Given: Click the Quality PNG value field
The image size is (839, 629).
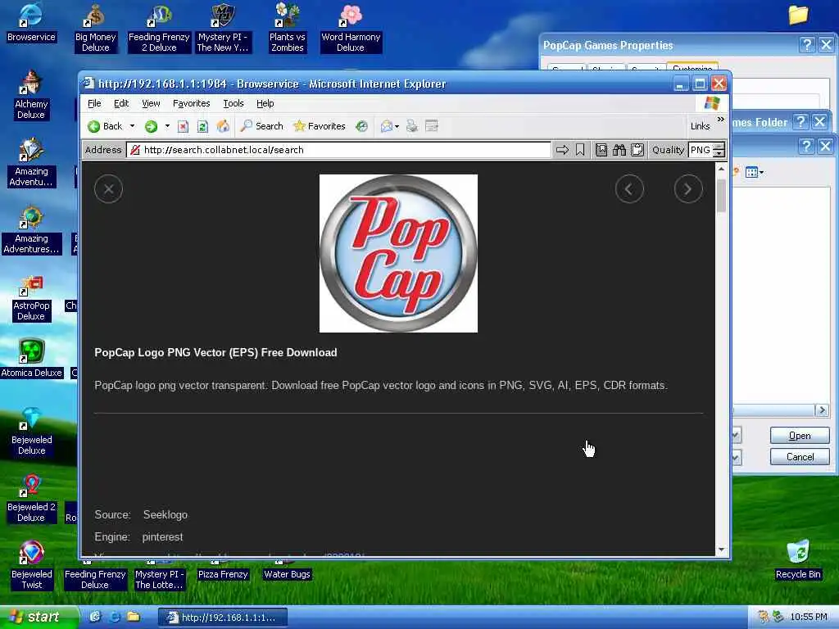Looking at the screenshot, I should click(701, 150).
